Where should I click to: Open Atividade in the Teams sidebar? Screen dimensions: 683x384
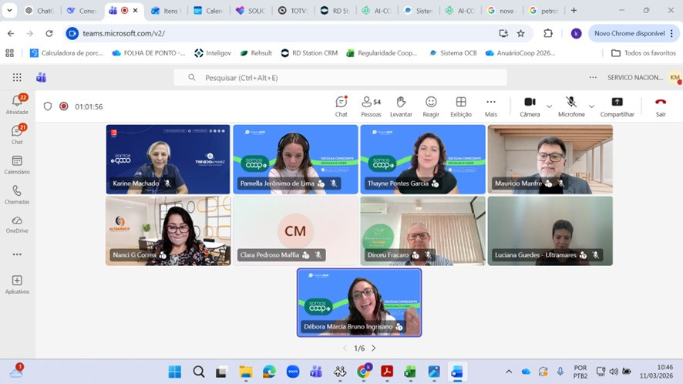[17, 104]
